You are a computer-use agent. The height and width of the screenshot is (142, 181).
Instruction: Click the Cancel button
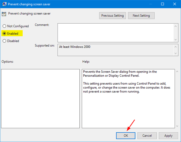(147, 136)
